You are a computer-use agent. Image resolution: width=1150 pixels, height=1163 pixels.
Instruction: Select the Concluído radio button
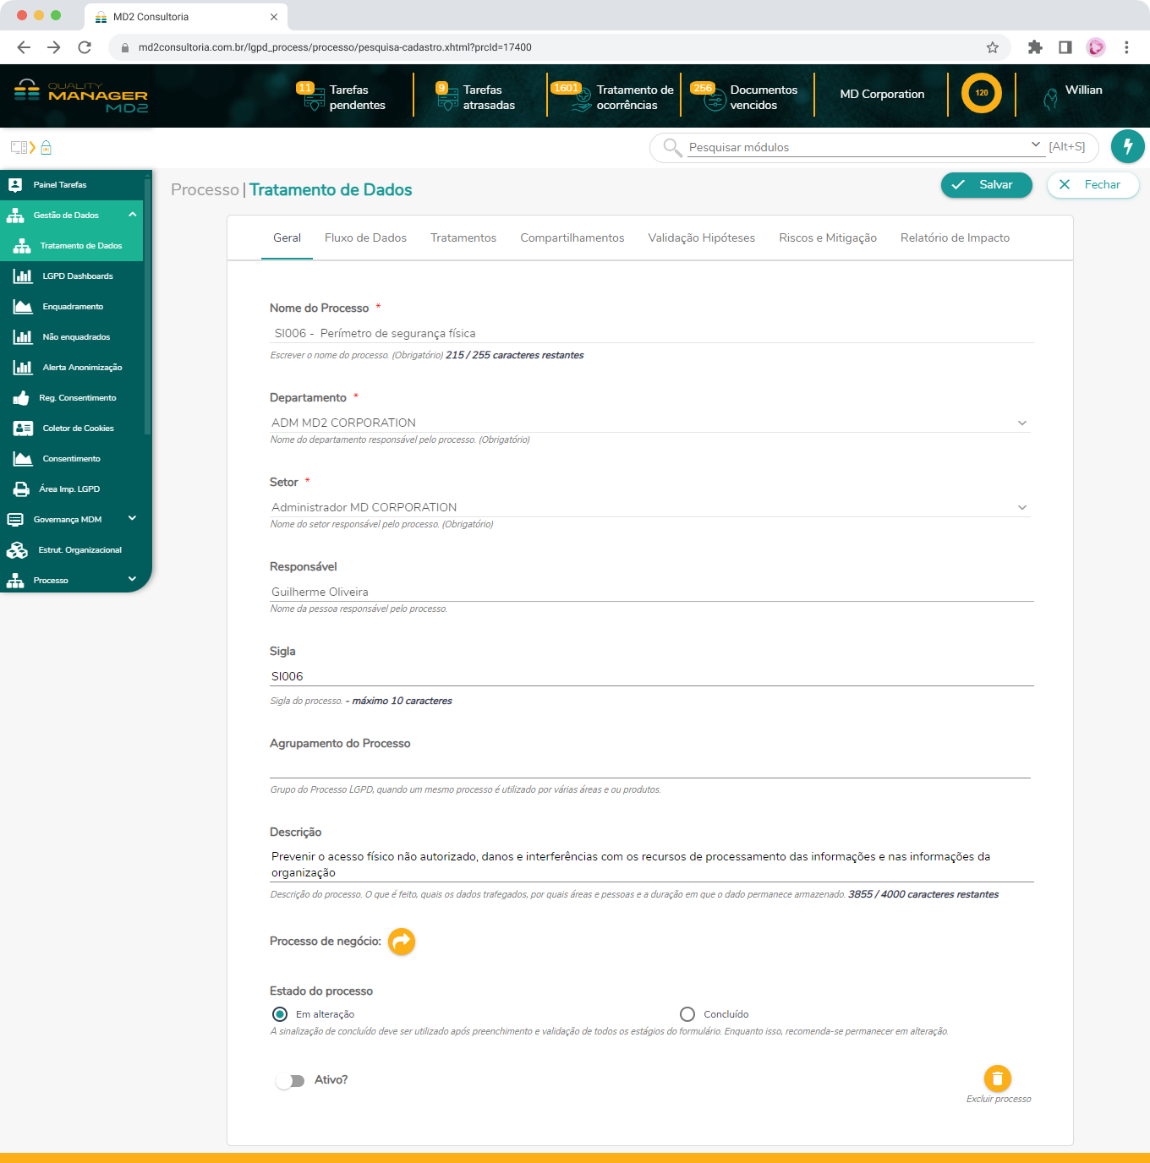687,1014
